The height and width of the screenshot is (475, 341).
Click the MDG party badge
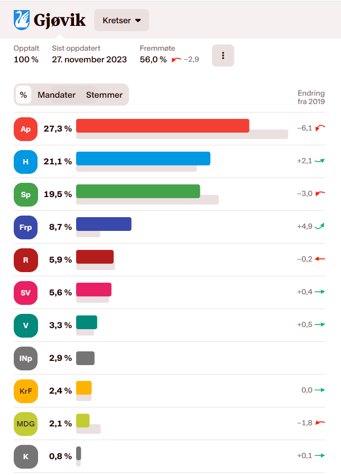pos(25,424)
